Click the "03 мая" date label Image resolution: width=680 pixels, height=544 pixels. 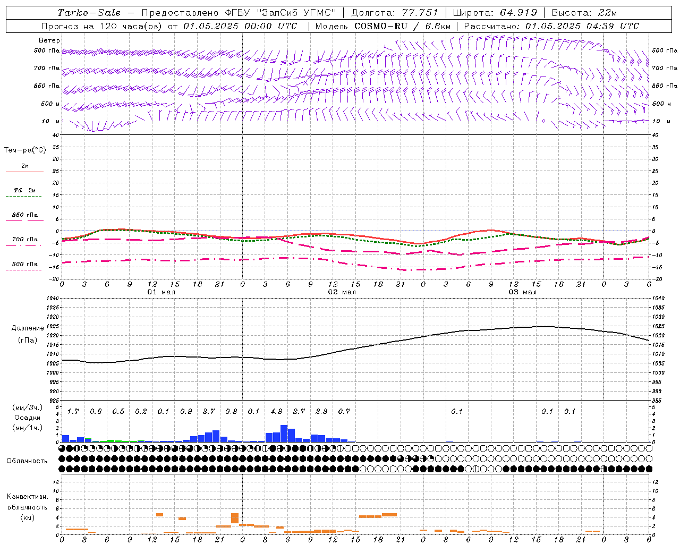tap(522, 292)
